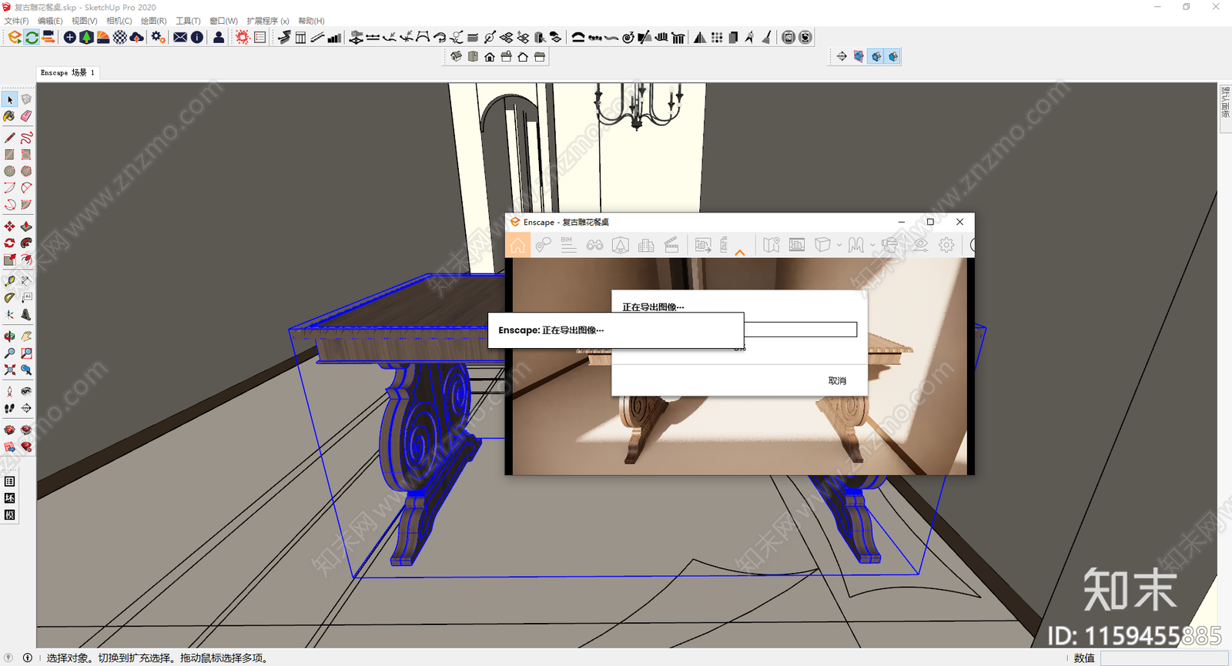The height and width of the screenshot is (666, 1232).
Task: Click the Iso view house icon
Action: click(x=457, y=57)
